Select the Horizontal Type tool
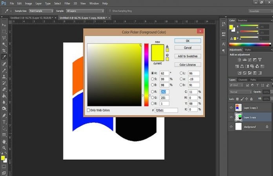273x176 pixels. (x=4, y=122)
